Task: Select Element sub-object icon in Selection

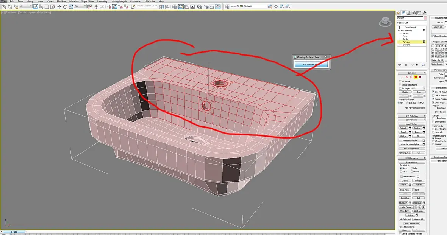Action: [420, 77]
